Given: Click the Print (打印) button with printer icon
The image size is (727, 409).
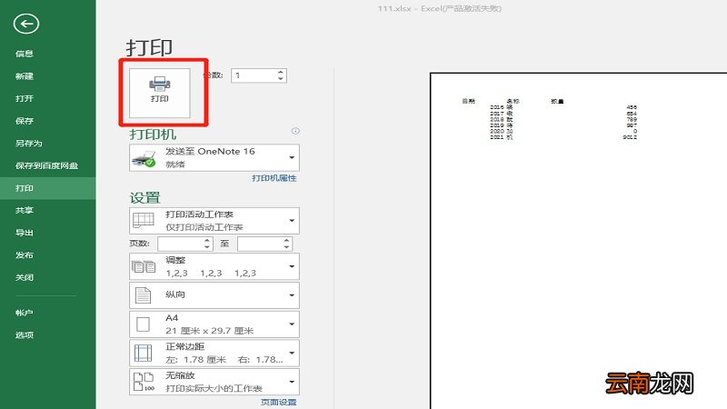Looking at the screenshot, I should point(160,93).
